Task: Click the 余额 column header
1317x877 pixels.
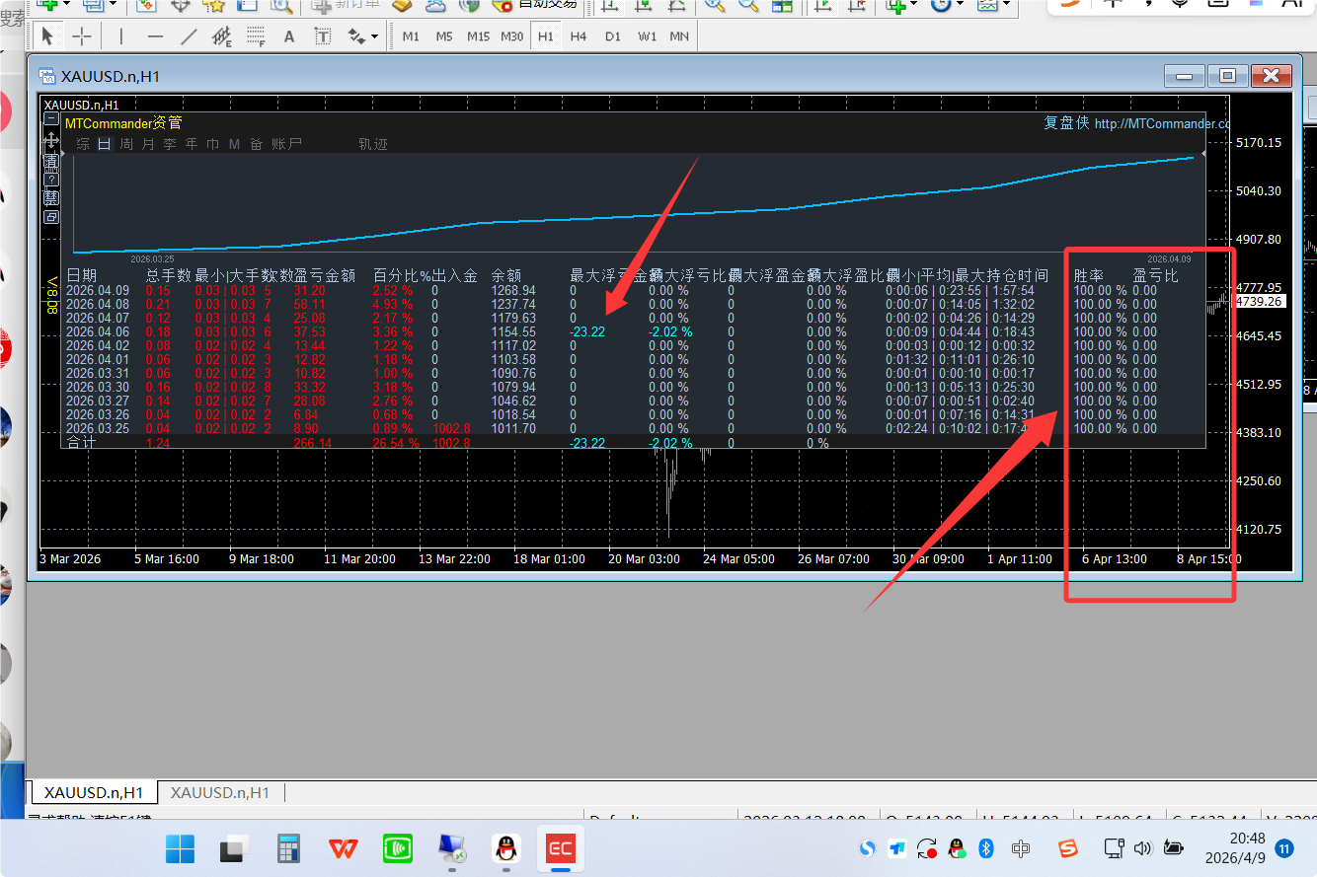Action: [x=506, y=276]
